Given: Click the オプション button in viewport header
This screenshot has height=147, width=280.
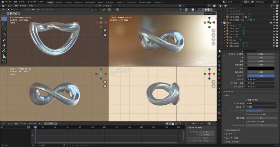Looking at the screenshot, I should coord(210,13).
